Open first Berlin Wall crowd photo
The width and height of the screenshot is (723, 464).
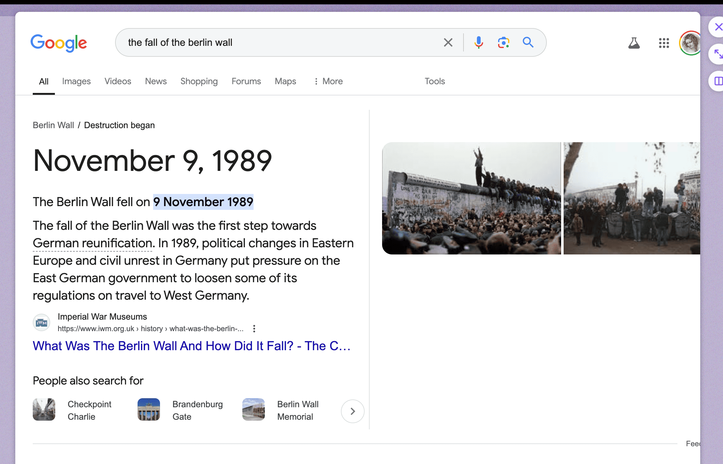point(471,198)
